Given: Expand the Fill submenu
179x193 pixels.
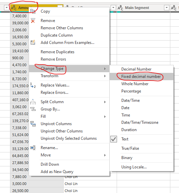Looking at the screenshot, I should pyautogui.click(x=69, y=116).
